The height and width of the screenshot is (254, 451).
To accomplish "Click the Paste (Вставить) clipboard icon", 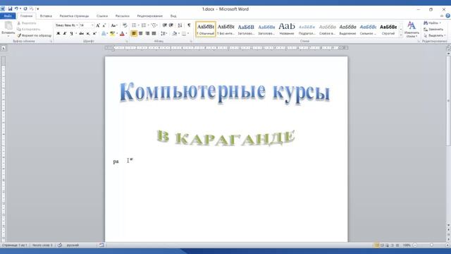I will point(8,26).
